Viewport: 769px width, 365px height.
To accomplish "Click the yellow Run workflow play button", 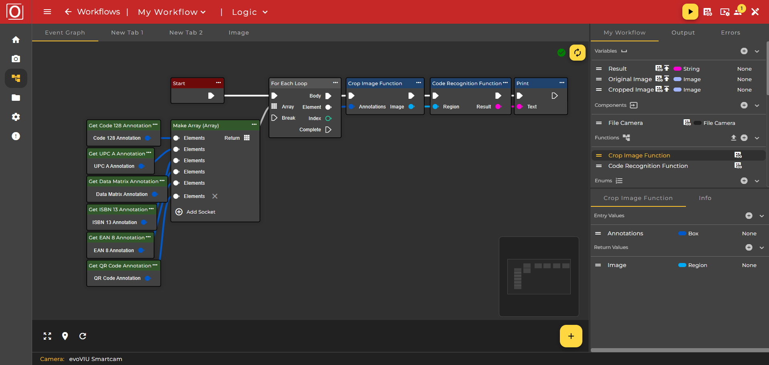I will [x=690, y=12].
